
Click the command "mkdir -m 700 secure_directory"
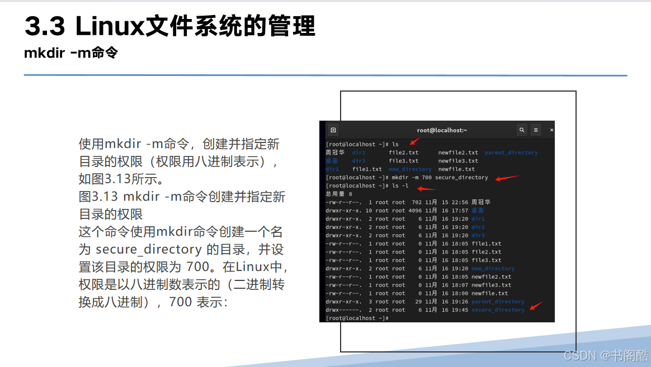click(x=440, y=178)
